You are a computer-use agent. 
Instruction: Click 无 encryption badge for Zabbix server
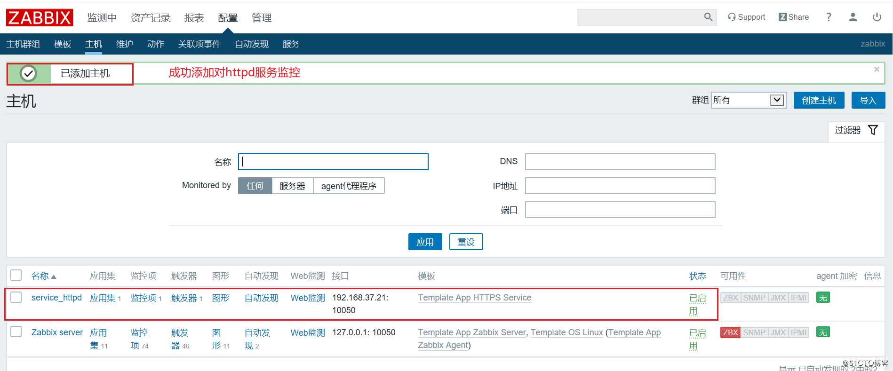[x=823, y=332]
